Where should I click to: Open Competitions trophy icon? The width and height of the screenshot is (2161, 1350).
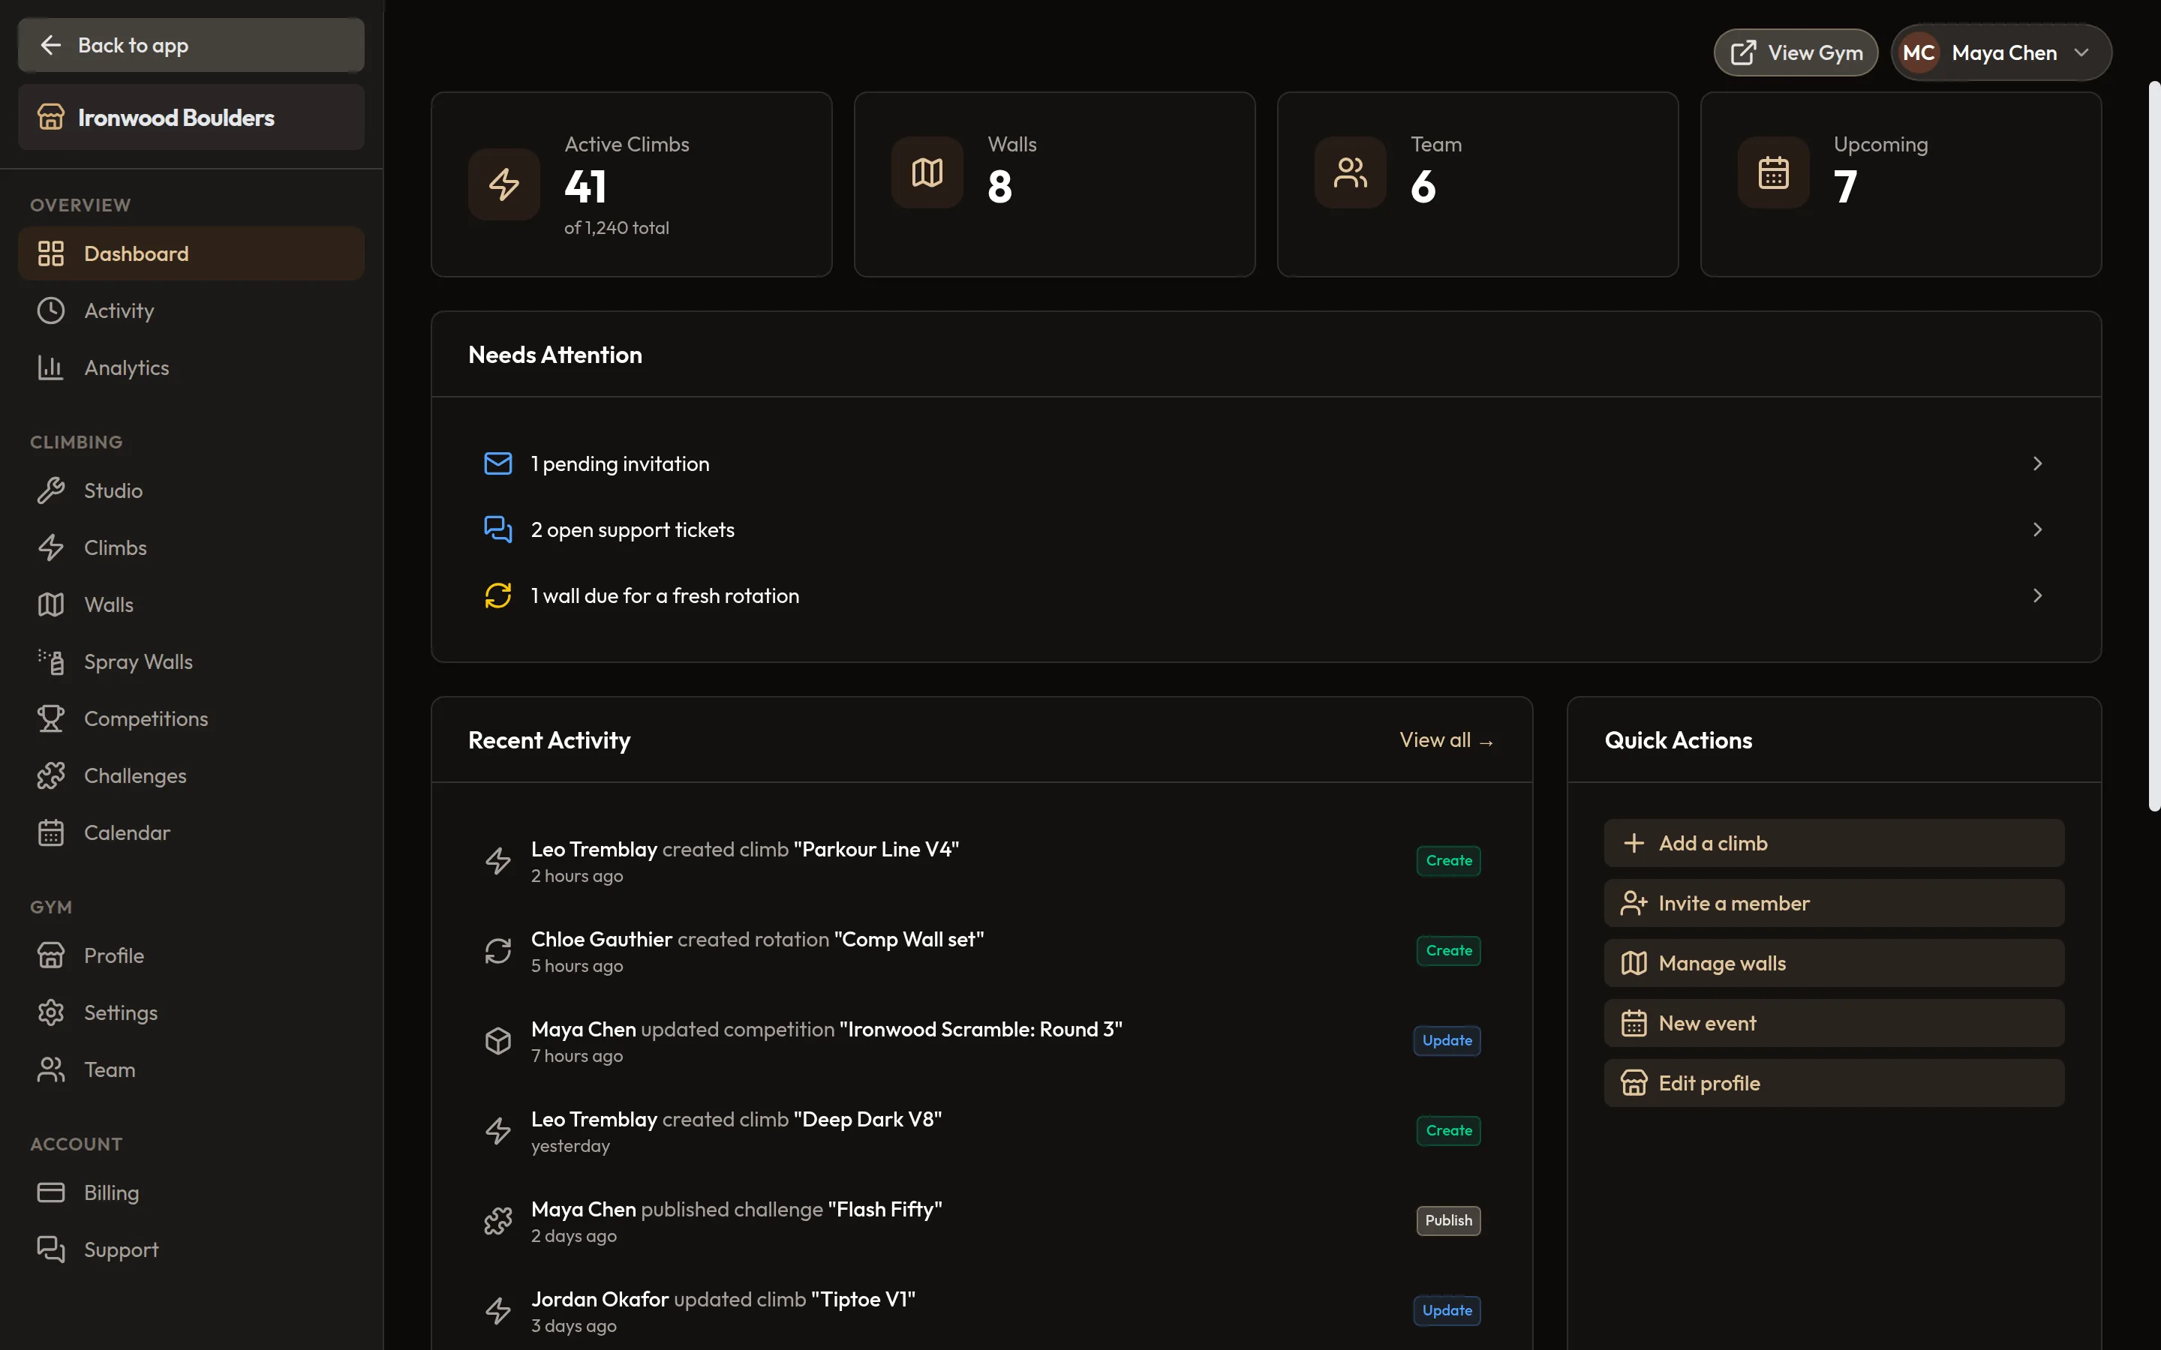click(51, 718)
